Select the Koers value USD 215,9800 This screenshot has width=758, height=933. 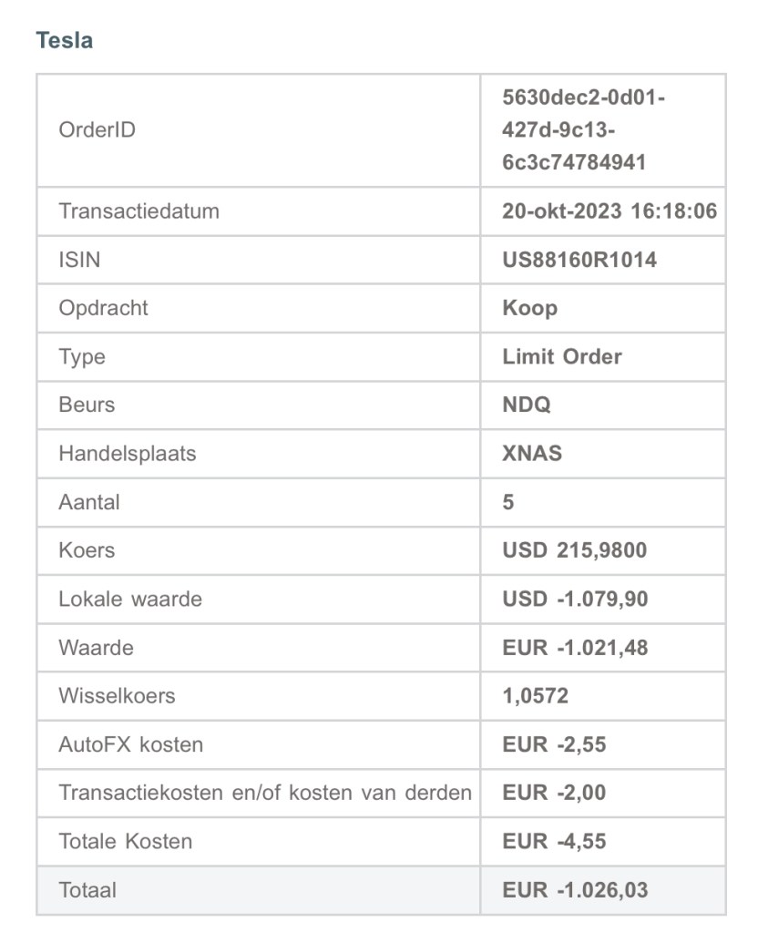574,550
